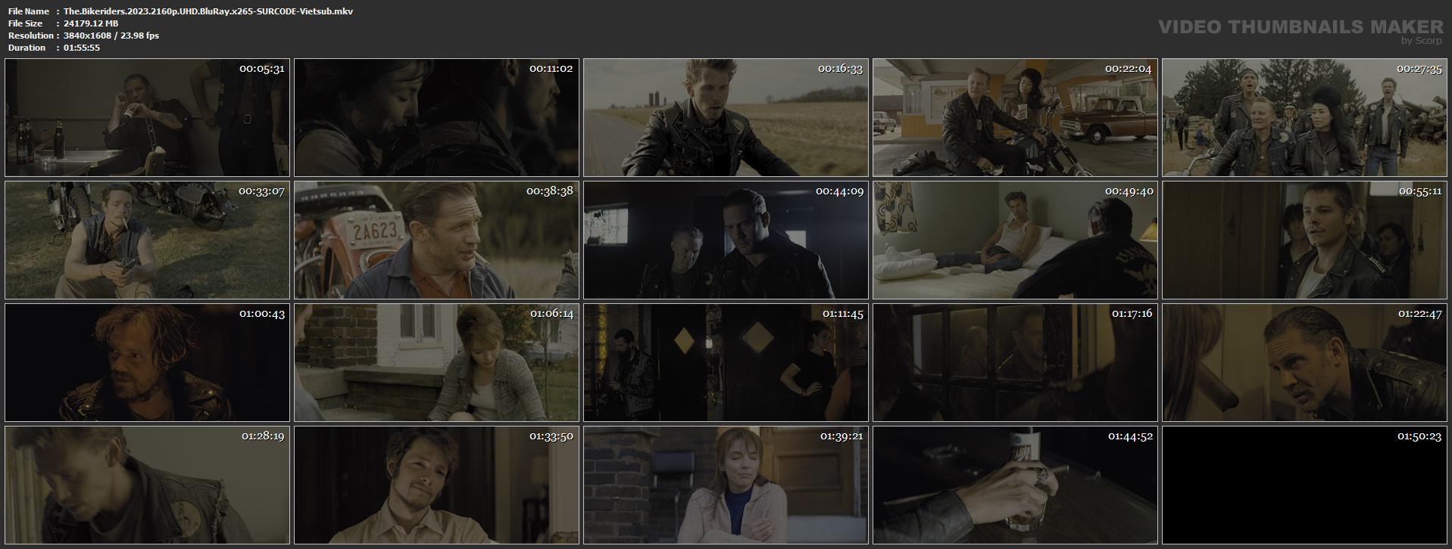Image resolution: width=1452 pixels, height=549 pixels.
Task: Select the thumbnail timestamped 01:44:52
Action: 1015,485
